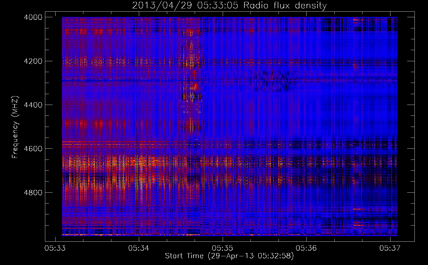Select the 4800 frequency axis label
This screenshot has width=428, height=265.
click(x=33, y=192)
